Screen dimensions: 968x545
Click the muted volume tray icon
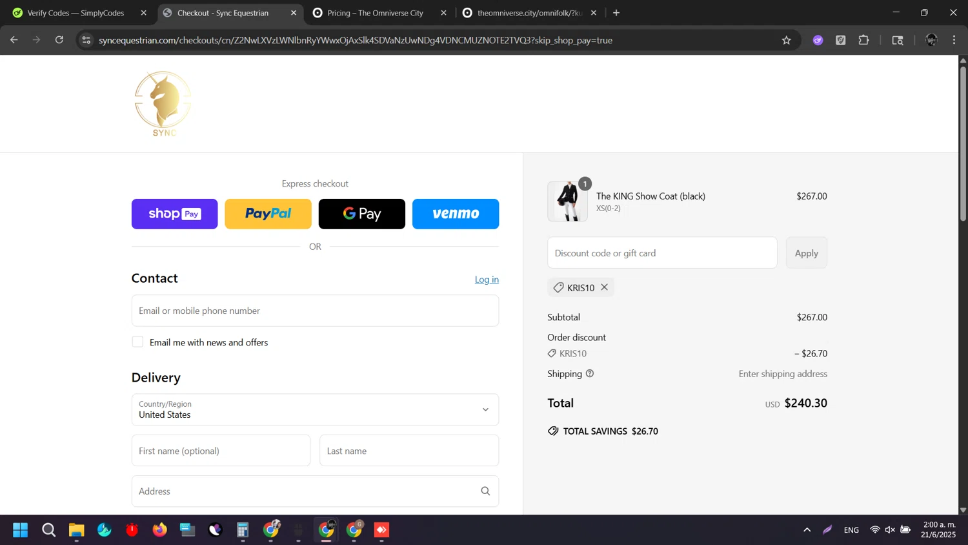(x=890, y=530)
